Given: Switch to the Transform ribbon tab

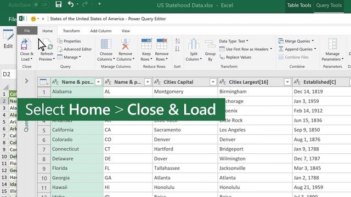Looking at the screenshot, I should [x=71, y=31].
